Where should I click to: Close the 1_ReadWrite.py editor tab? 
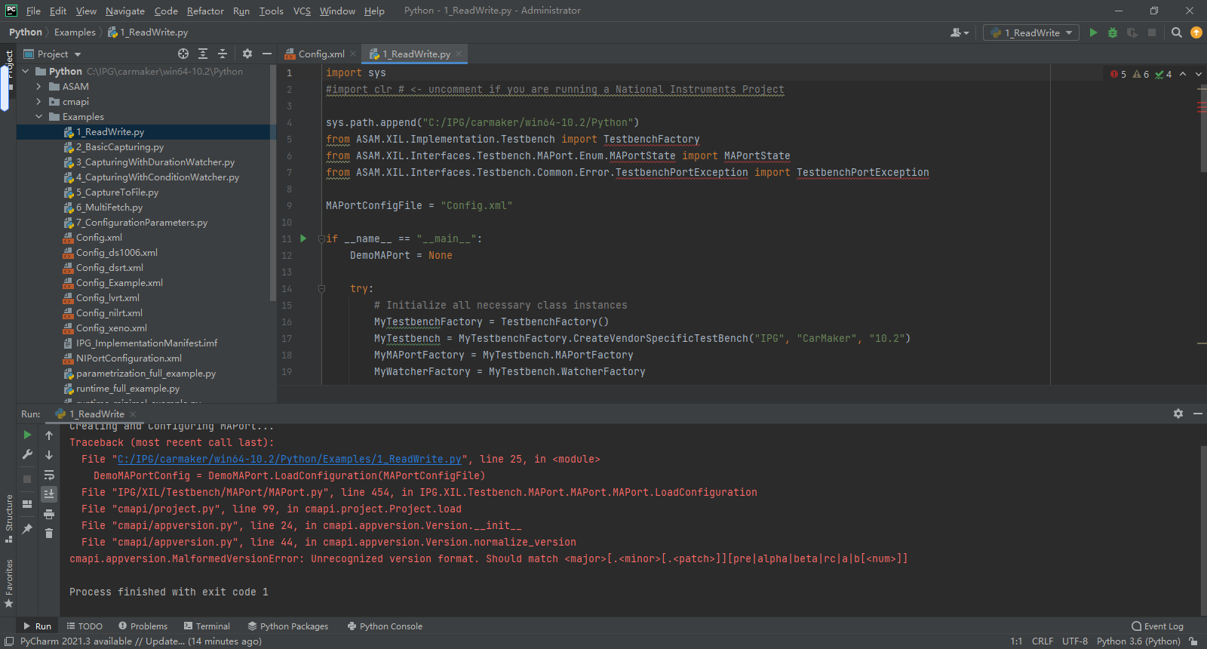[x=459, y=54]
